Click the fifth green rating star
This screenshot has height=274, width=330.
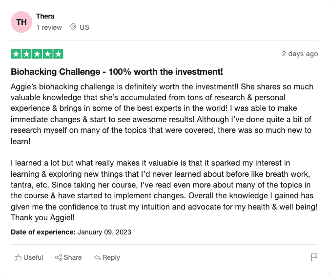click(58, 54)
